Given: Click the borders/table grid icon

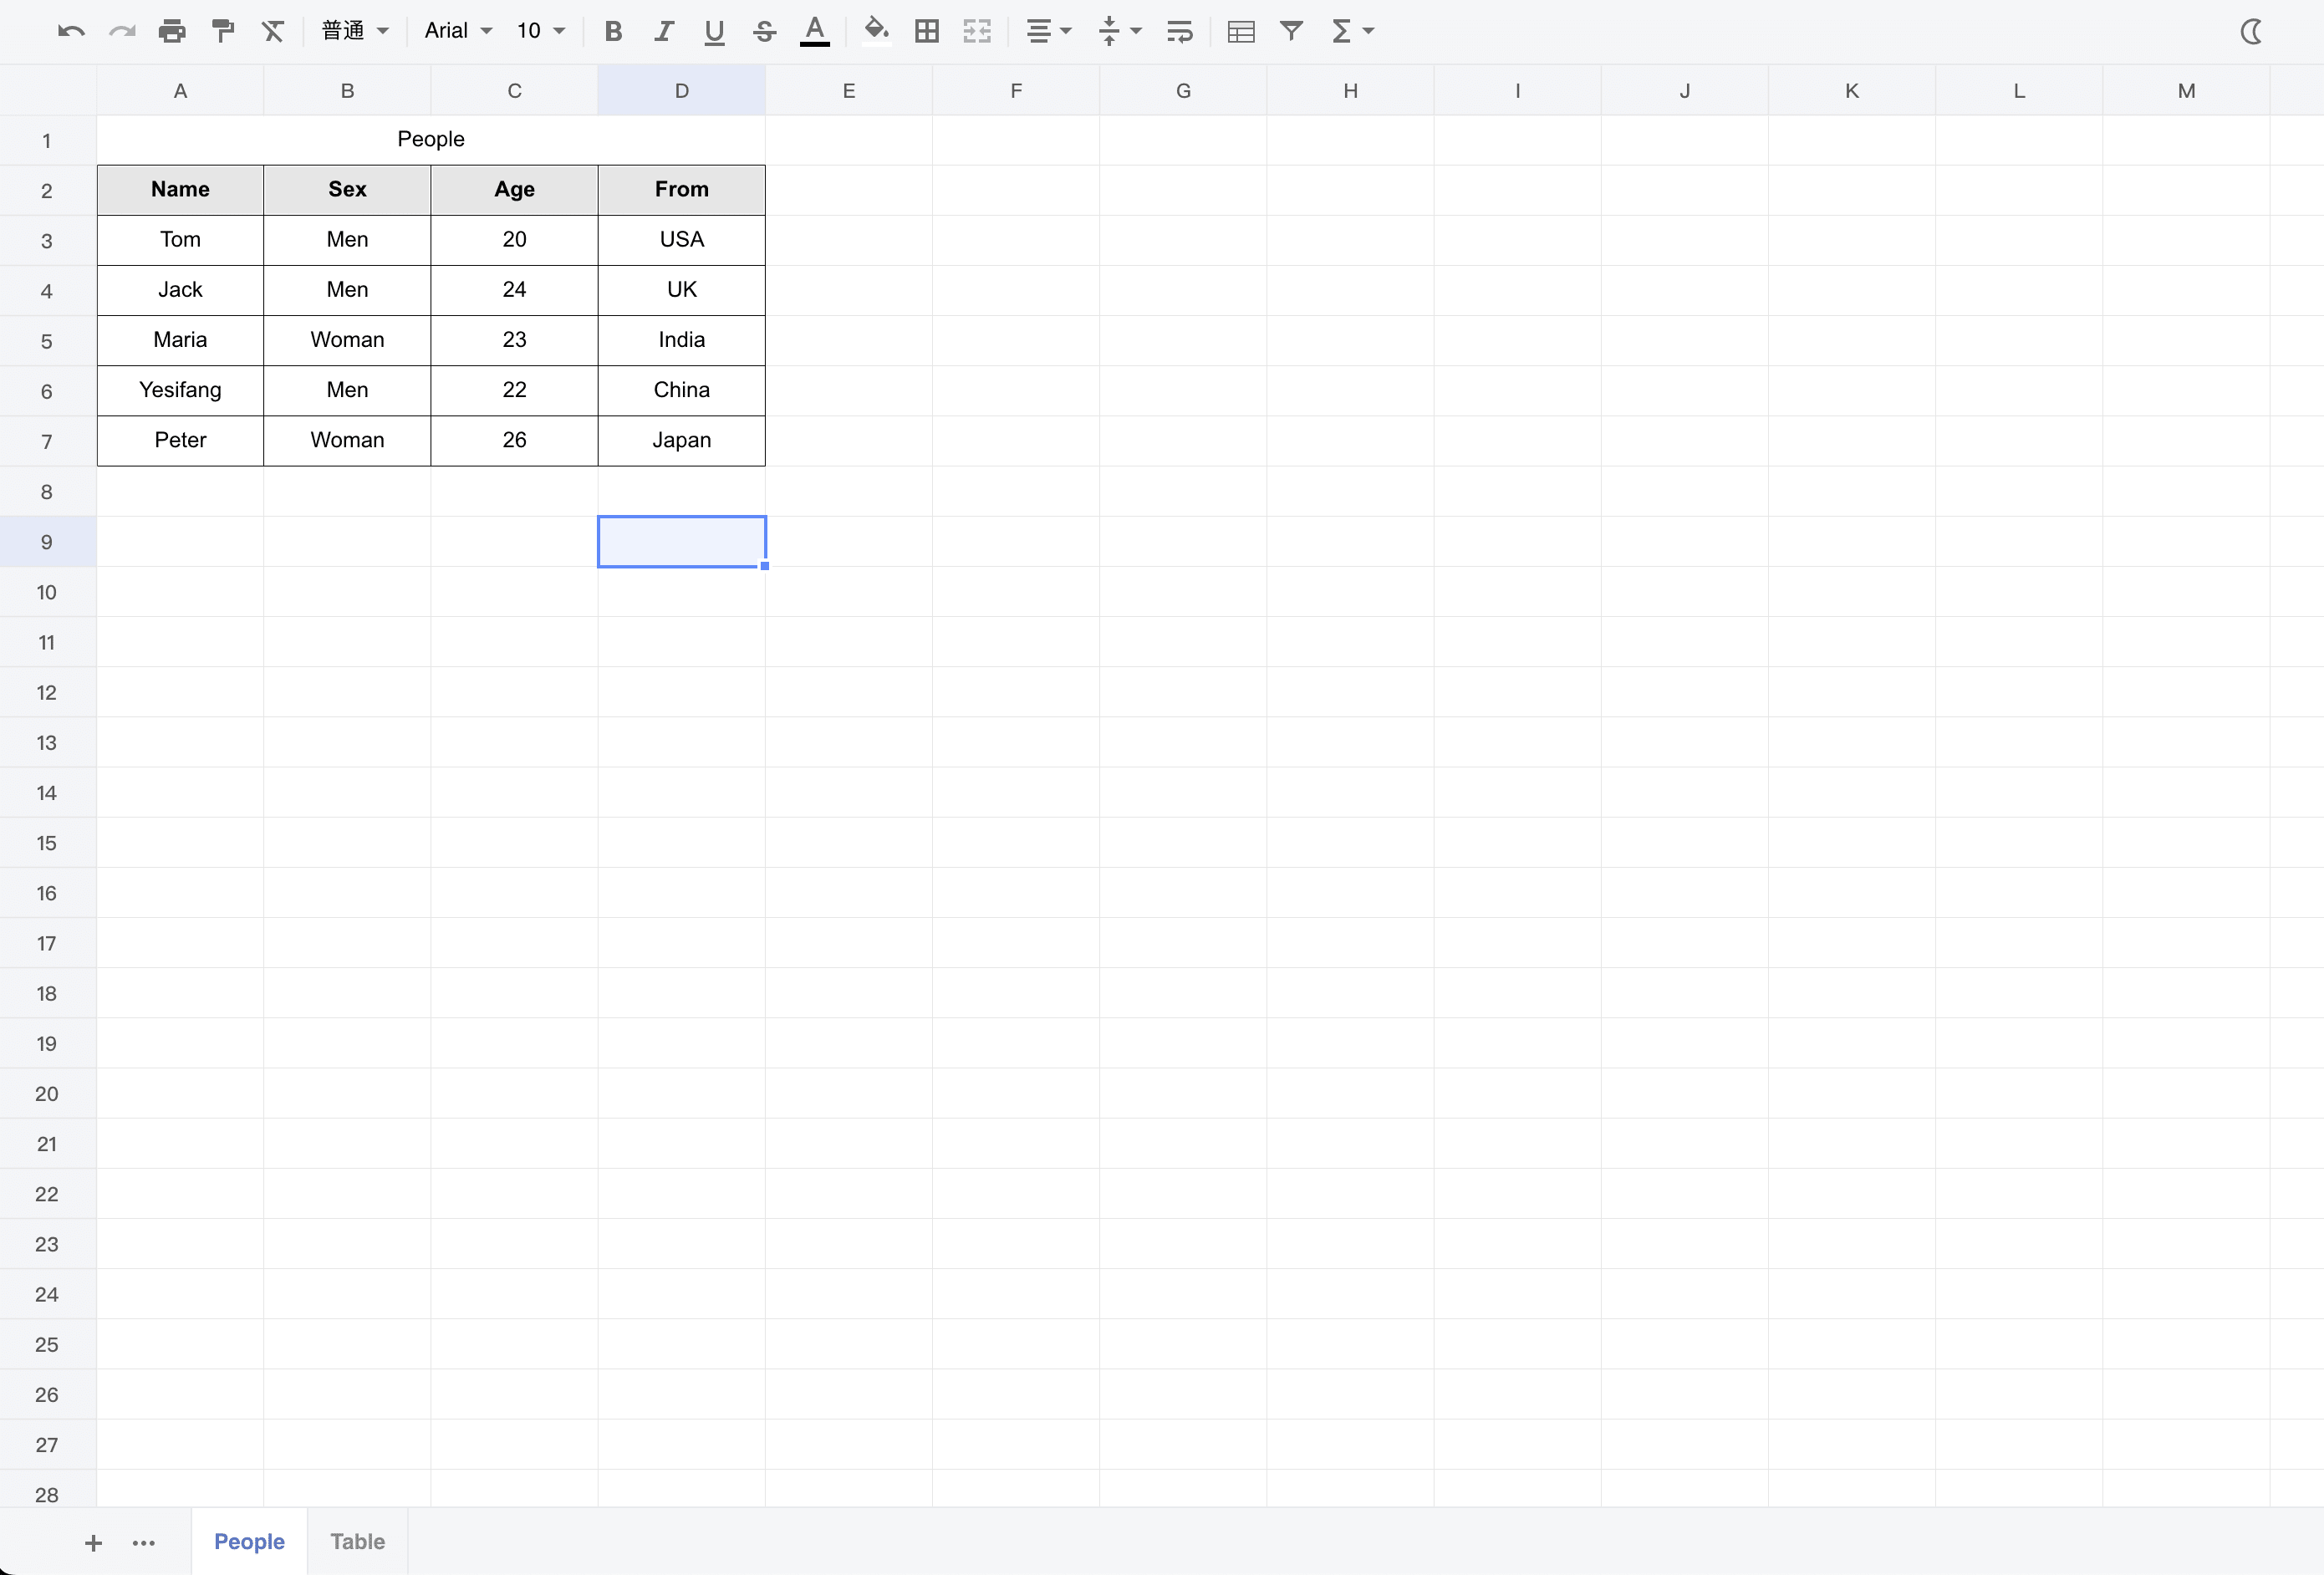Looking at the screenshot, I should pos(928,32).
